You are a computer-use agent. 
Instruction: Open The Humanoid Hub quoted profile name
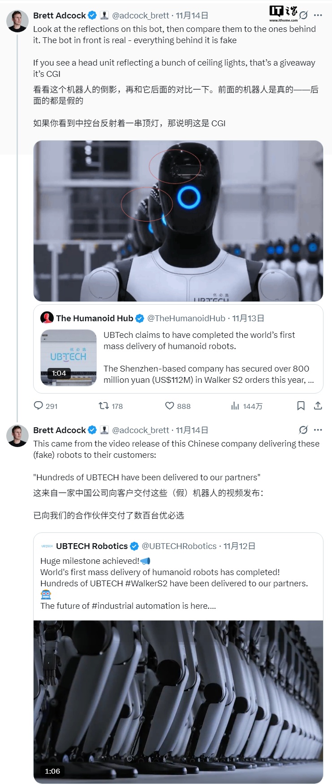pyautogui.click(x=95, y=318)
